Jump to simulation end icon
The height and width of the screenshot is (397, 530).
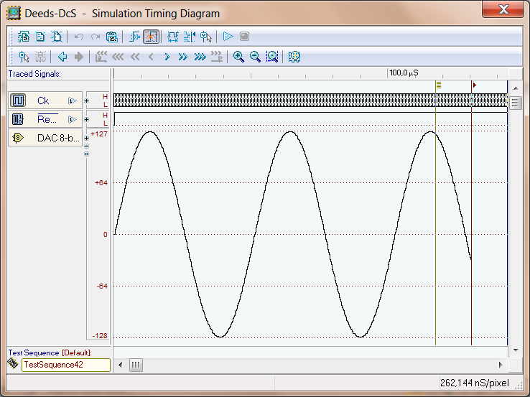[217, 57]
